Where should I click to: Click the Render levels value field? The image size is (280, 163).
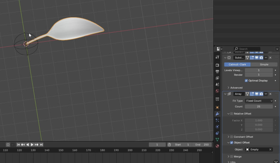259,75
